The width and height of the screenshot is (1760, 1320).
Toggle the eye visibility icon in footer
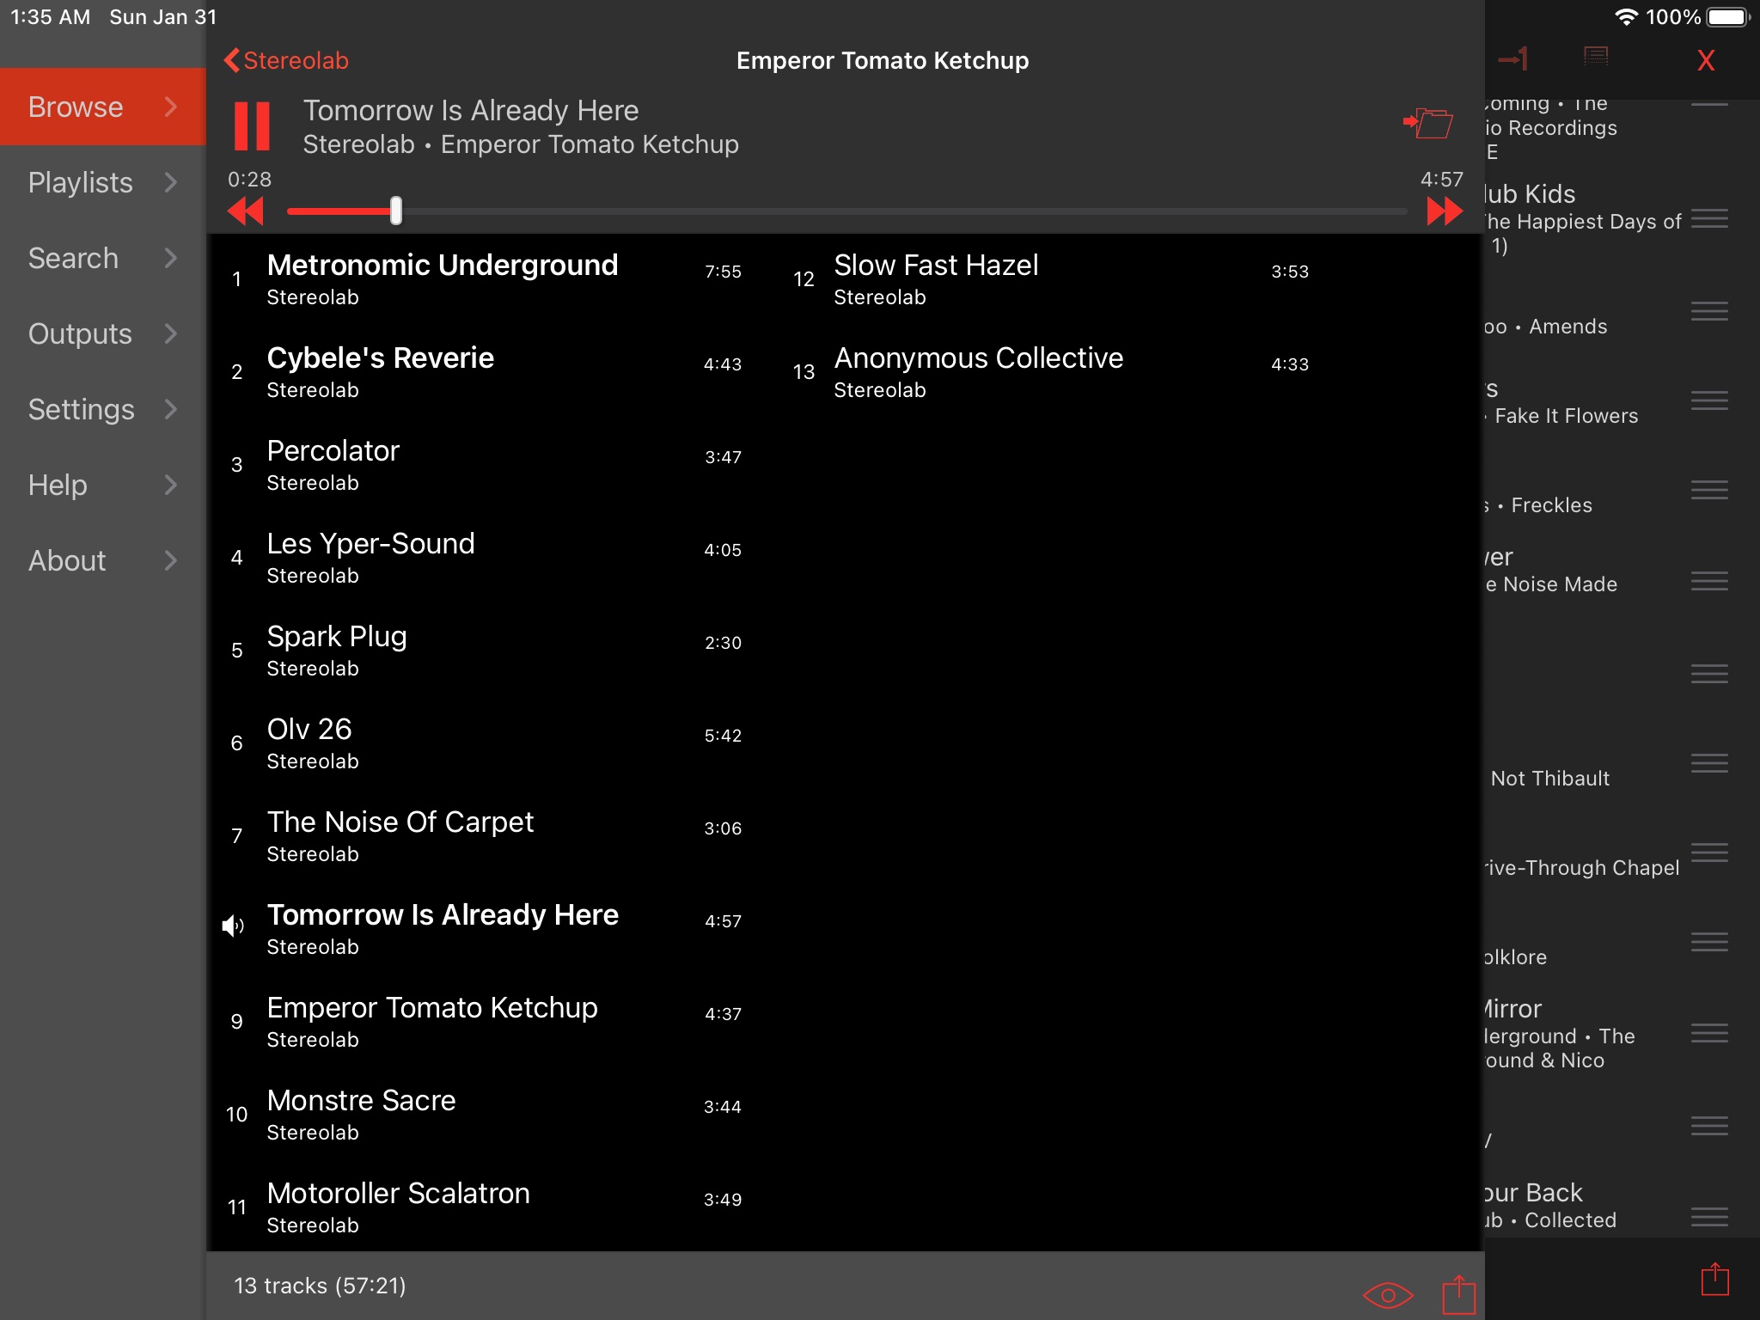click(x=1388, y=1295)
